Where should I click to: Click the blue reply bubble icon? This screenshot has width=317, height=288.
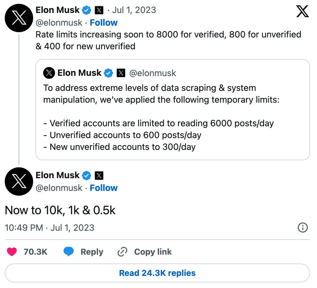point(69,251)
